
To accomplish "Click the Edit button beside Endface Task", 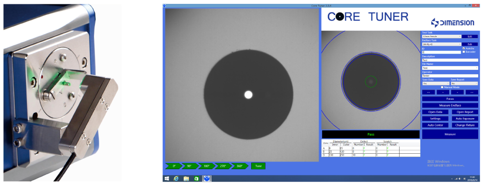I will click(x=469, y=44).
